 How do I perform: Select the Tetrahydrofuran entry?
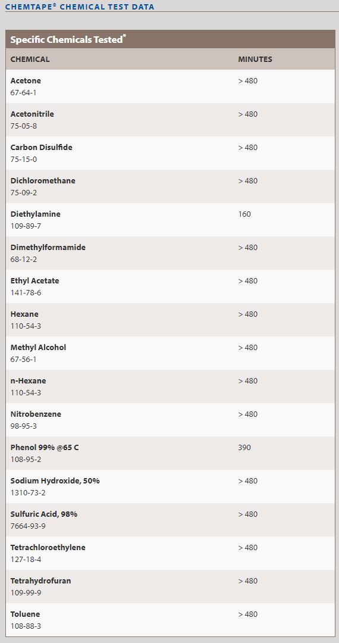40,580
